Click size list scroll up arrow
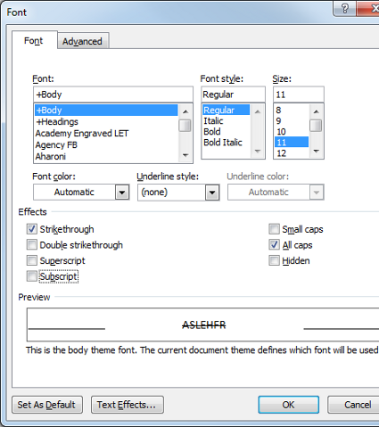 (x=317, y=111)
